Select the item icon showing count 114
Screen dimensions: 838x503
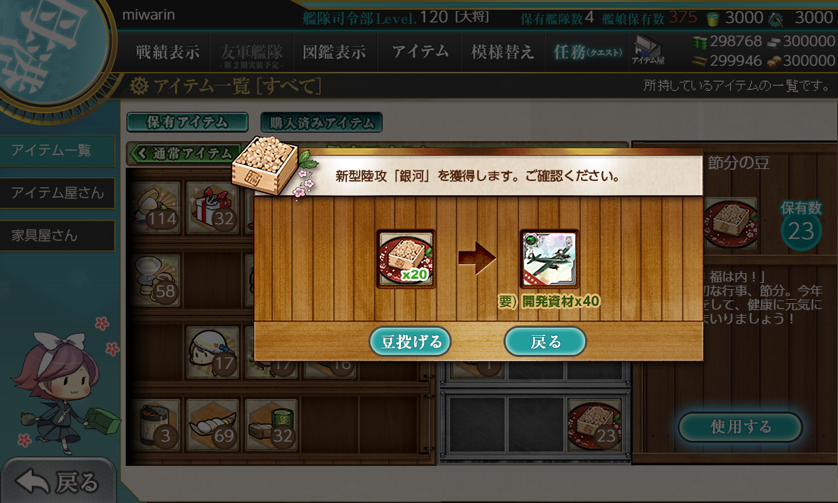(154, 208)
